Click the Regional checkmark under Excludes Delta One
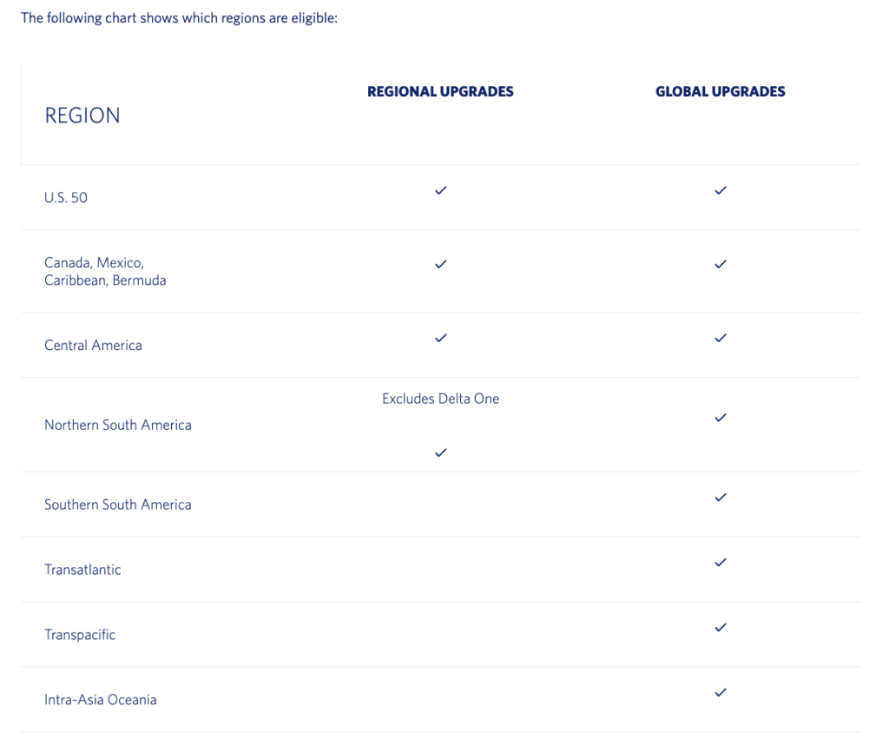889x752 pixels. [440, 452]
